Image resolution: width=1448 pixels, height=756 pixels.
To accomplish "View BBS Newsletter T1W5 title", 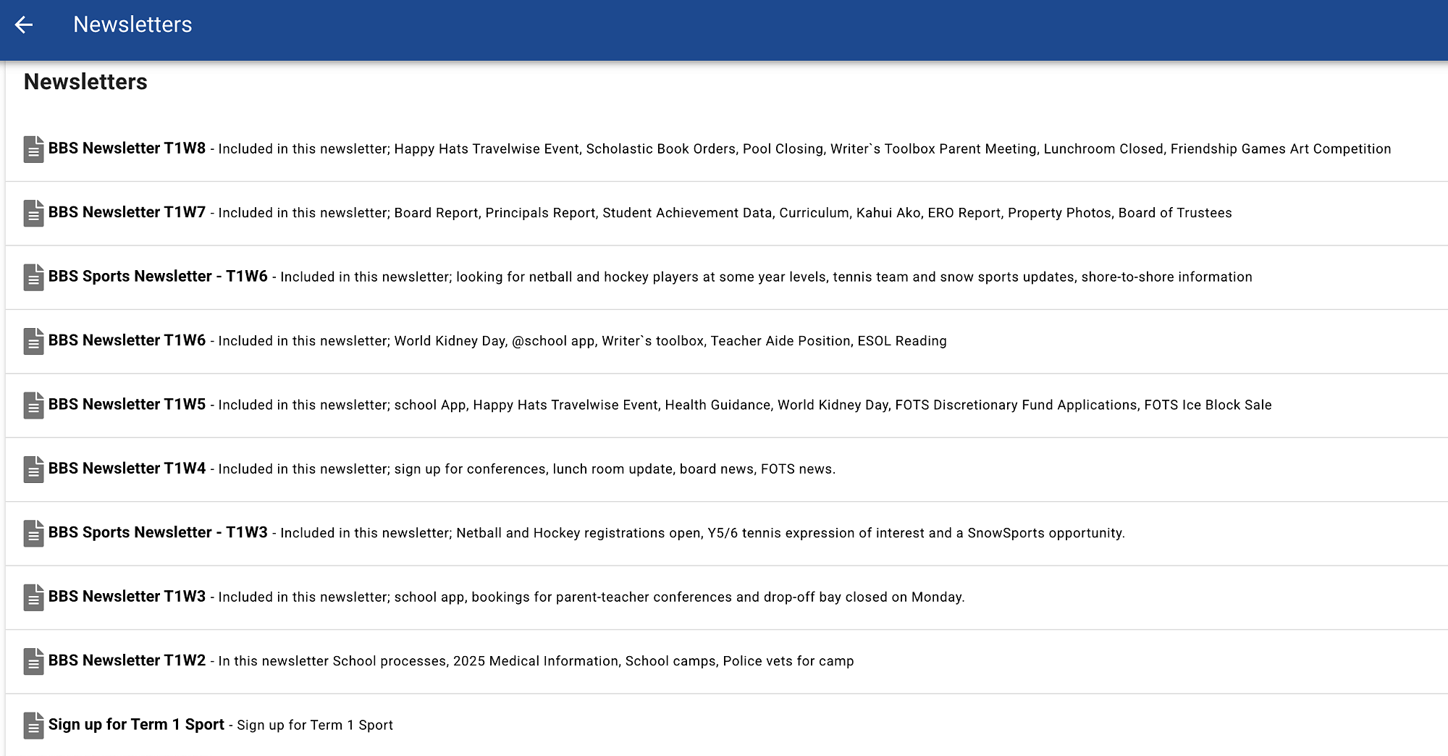I will pyautogui.click(x=127, y=405).
